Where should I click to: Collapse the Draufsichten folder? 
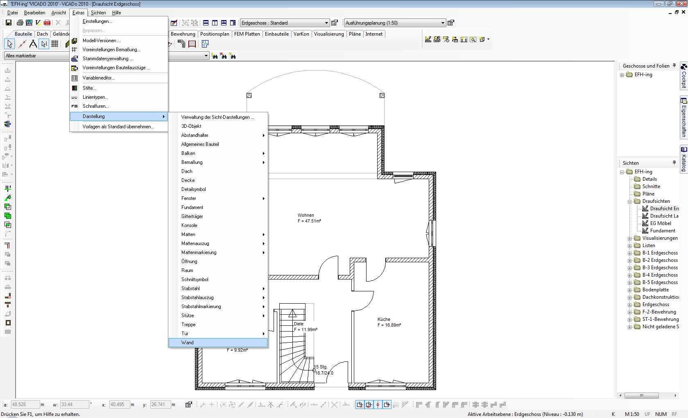pyautogui.click(x=630, y=202)
